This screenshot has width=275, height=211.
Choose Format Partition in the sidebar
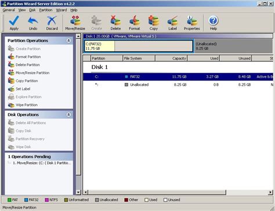click(24, 57)
